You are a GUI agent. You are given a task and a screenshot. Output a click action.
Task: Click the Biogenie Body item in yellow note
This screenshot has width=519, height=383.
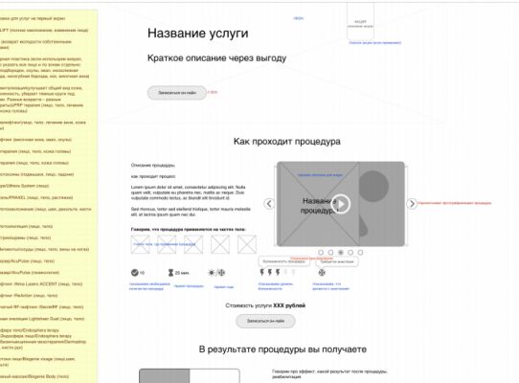click(x=34, y=376)
